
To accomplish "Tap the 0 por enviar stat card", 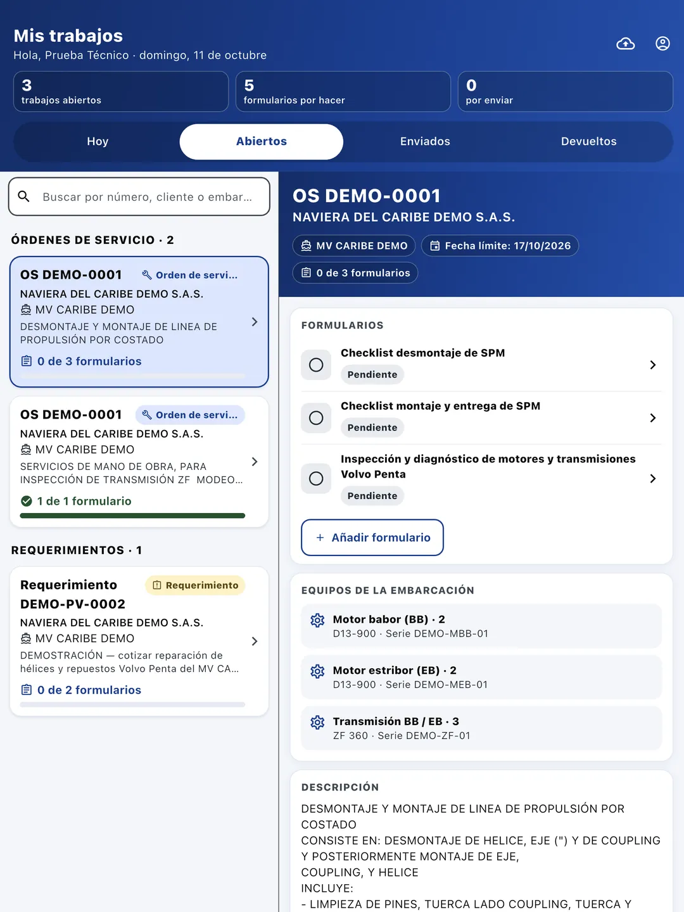I will (x=566, y=92).
